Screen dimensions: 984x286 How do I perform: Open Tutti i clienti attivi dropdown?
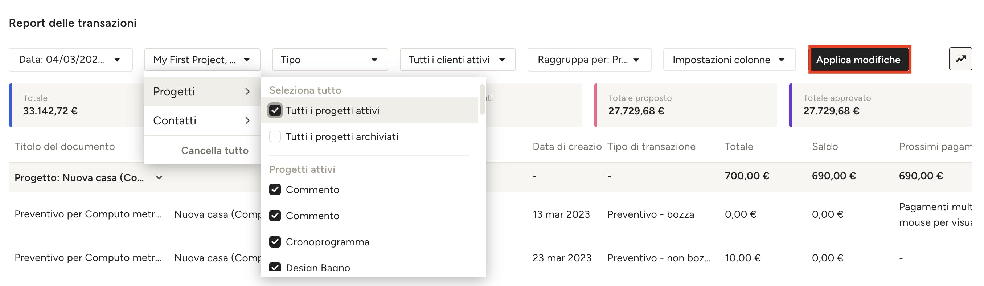click(458, 60)
